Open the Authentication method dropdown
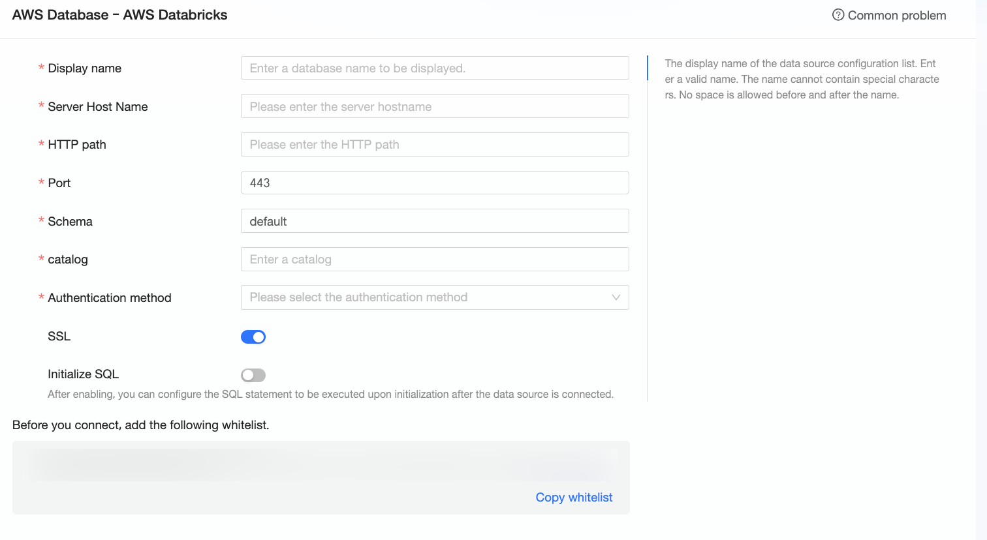Viewport: 987px width, 540px height. pyautogui.click(x=435, y=297)
